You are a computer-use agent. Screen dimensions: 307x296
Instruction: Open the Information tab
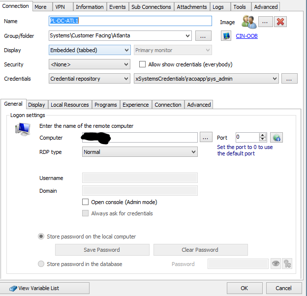[90, 7]
